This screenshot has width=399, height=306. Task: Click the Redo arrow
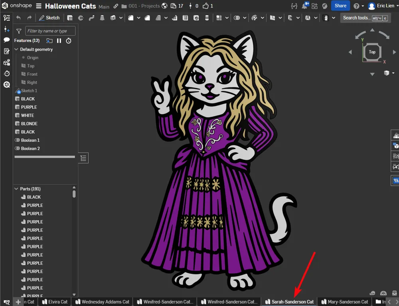[29, 18]
